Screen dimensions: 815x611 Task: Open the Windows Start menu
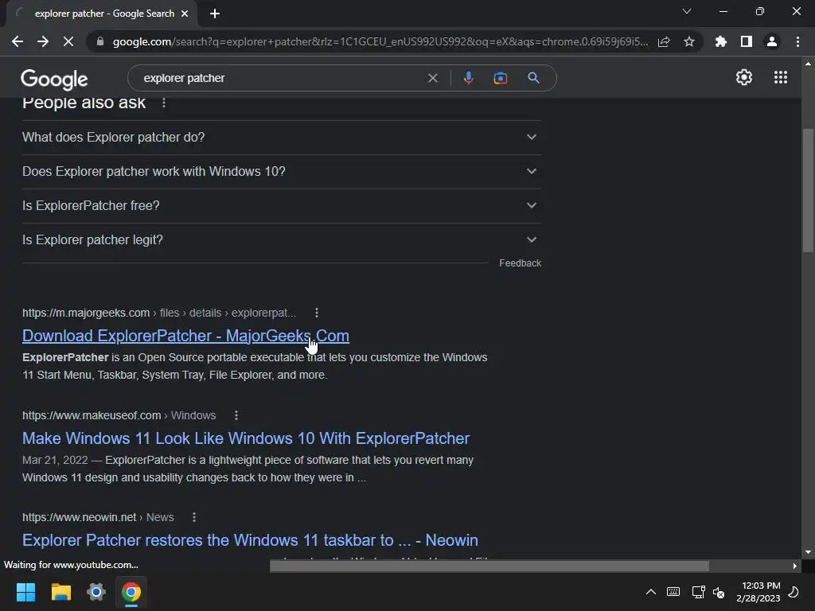(25, 592)
